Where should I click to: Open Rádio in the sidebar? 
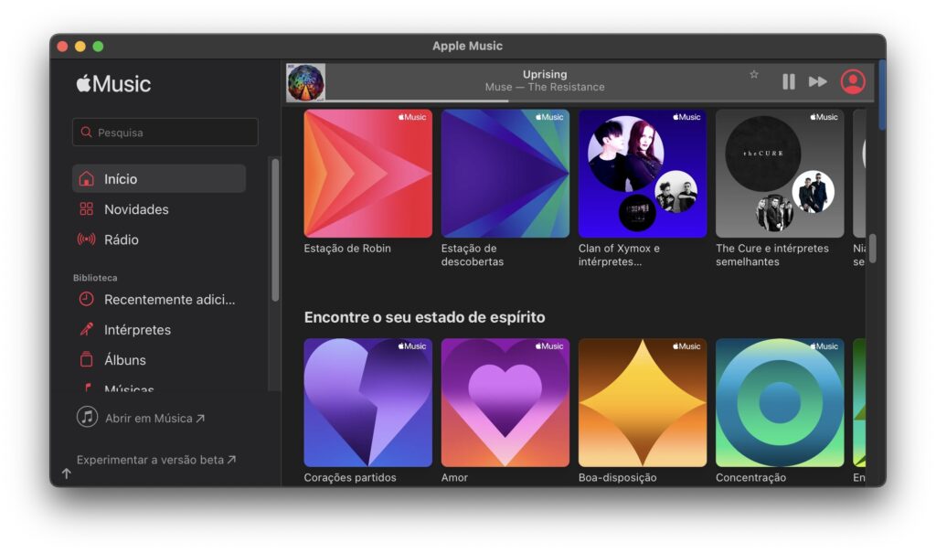point(159,239)
